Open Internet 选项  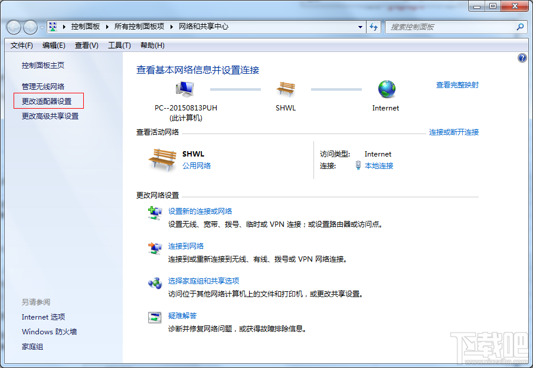[43, 317]
